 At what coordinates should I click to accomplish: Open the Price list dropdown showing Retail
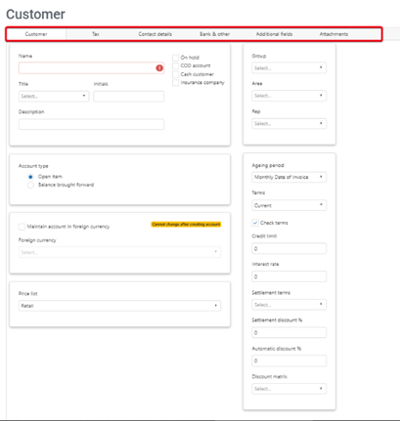coord(119,306)
